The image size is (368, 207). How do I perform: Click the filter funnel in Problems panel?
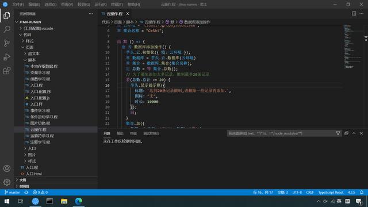338,133
